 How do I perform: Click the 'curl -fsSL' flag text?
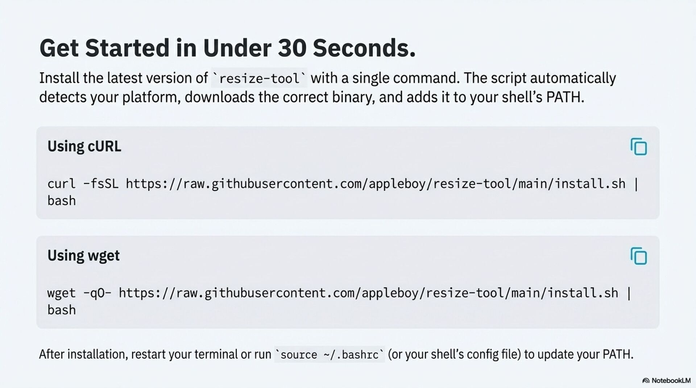(x=83, y=184)
